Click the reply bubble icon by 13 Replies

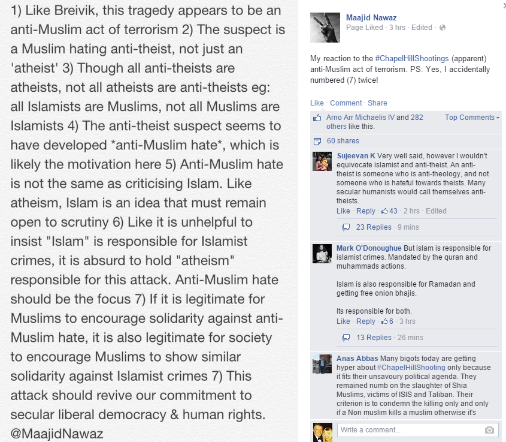[x=346, y=338]
